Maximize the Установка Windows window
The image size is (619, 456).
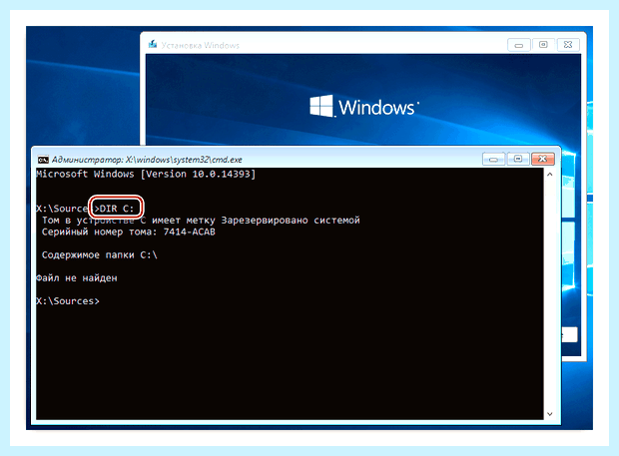(x=543, y=45)
